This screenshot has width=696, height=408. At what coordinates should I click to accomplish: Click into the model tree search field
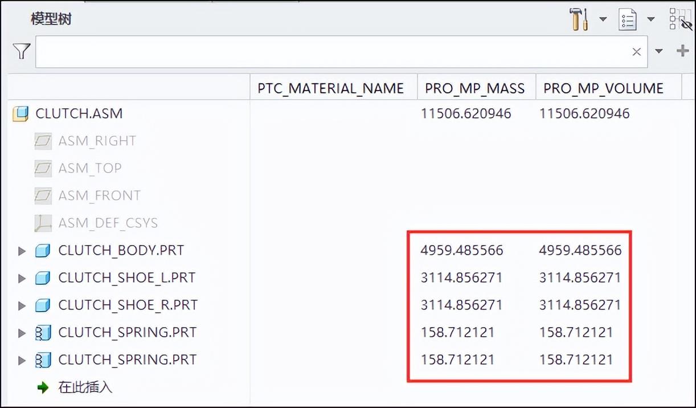point(330,52)
